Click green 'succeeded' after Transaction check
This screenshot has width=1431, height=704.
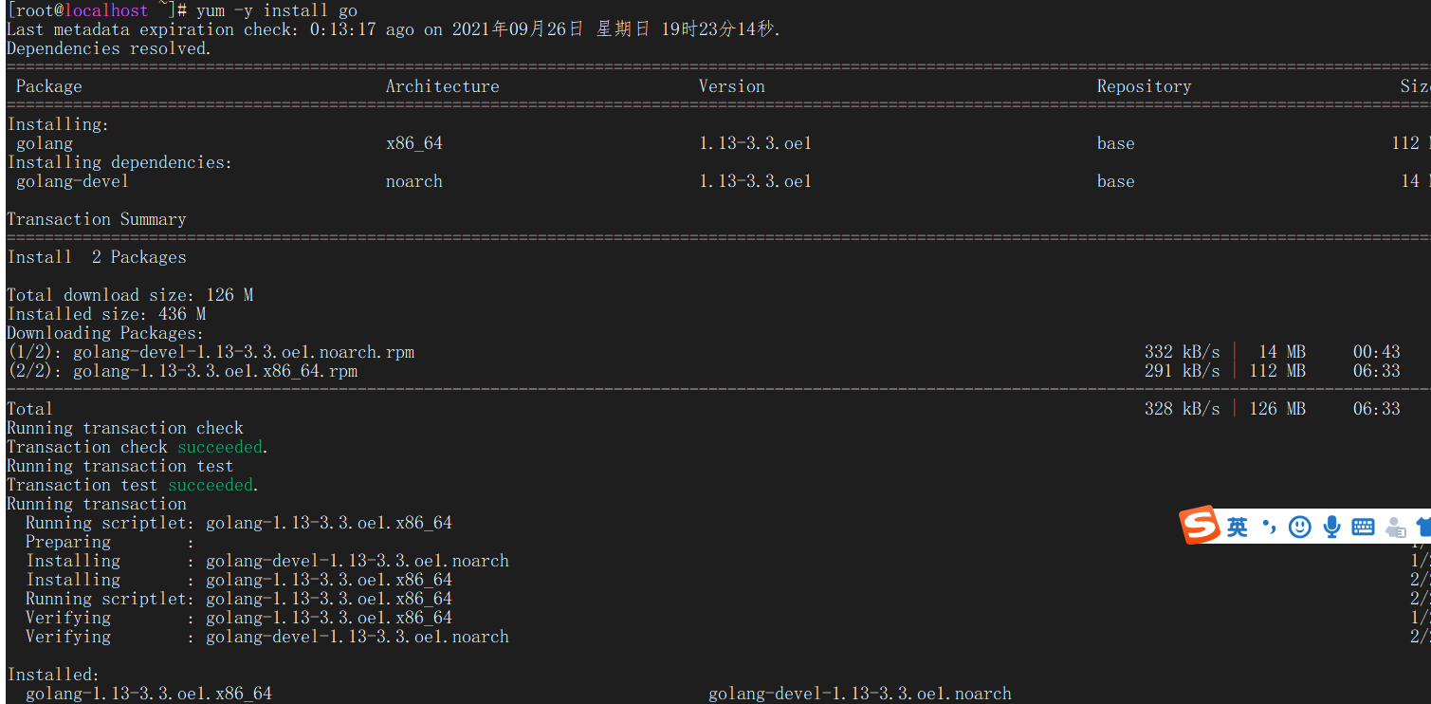coord(220,447)
